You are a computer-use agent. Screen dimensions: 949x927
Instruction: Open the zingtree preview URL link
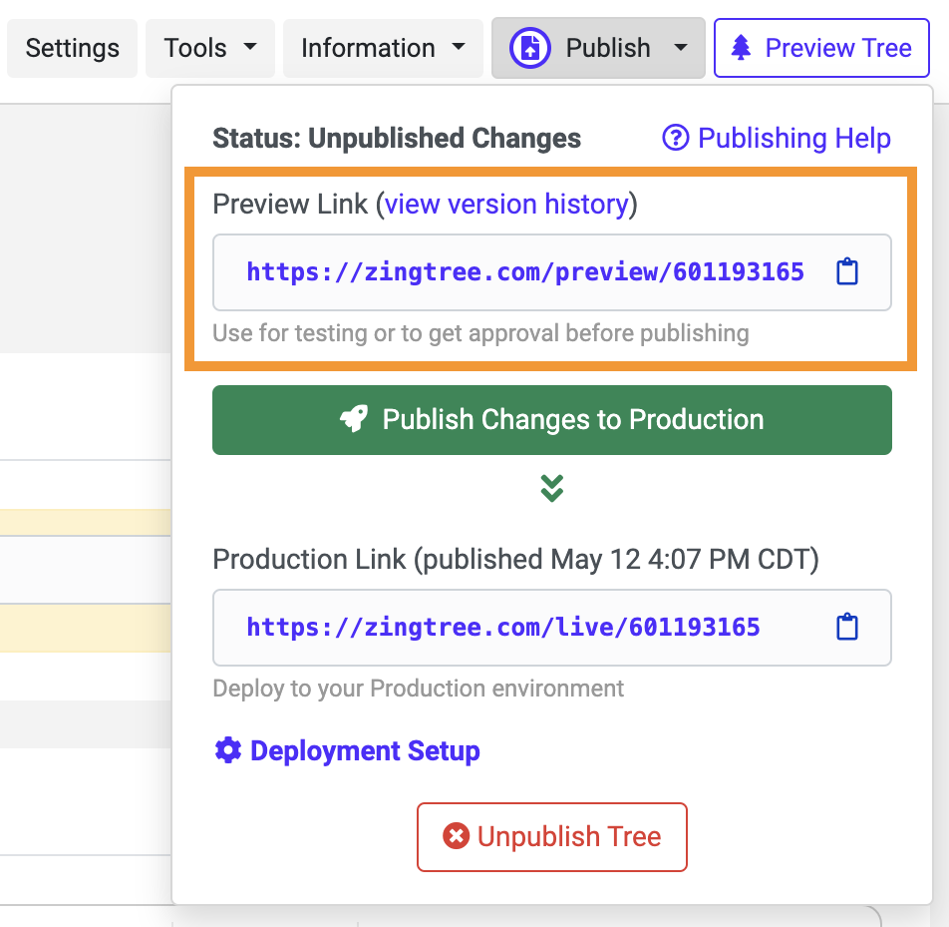click(x=525, y=272)
